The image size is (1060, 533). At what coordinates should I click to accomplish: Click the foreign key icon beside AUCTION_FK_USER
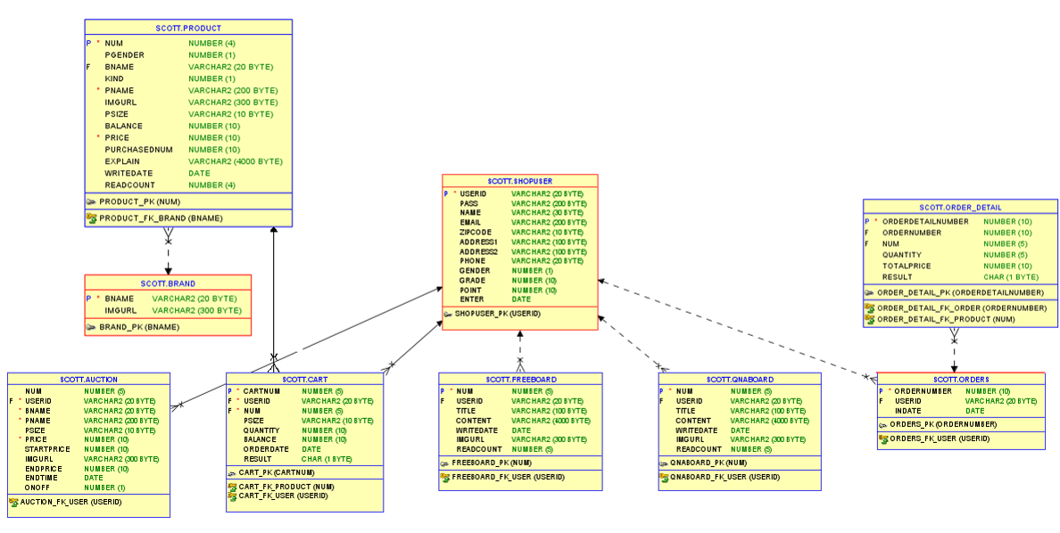(x=13, y=502)
